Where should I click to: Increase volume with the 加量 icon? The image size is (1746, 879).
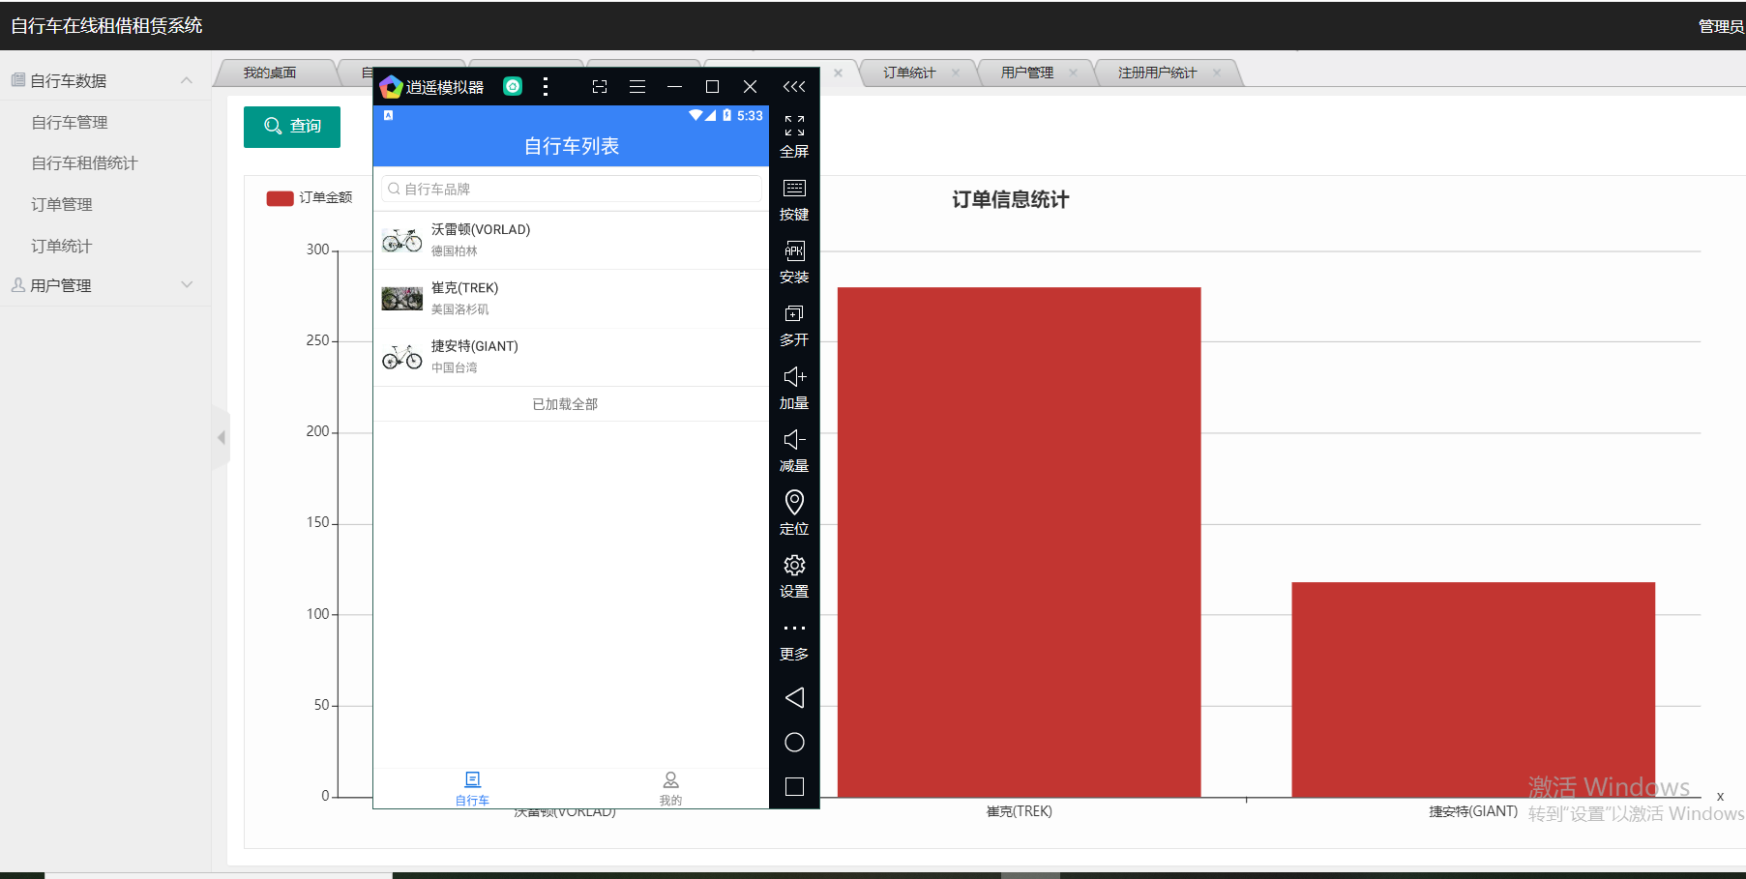[794, 376]
